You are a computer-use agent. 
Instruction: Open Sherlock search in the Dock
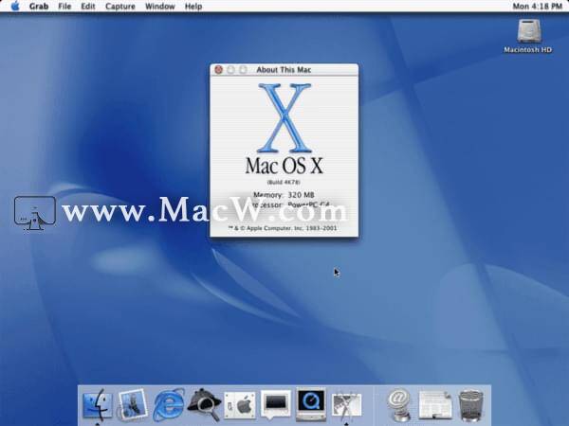tap(204, 405)
